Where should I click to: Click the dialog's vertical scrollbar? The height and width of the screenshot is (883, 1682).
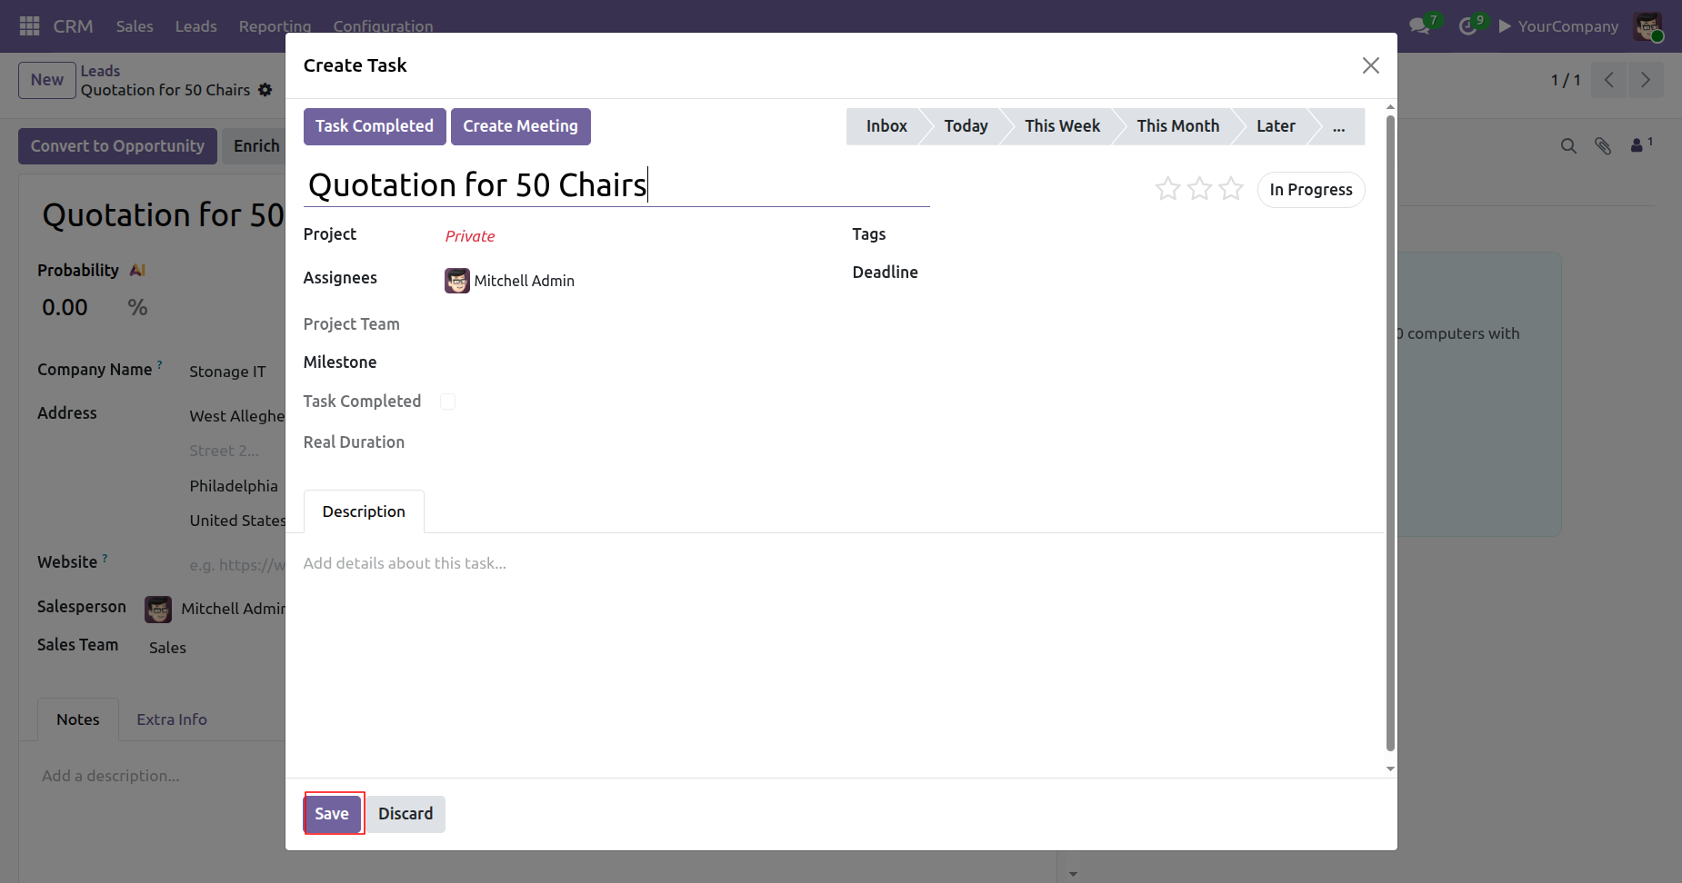point(1389,436)
